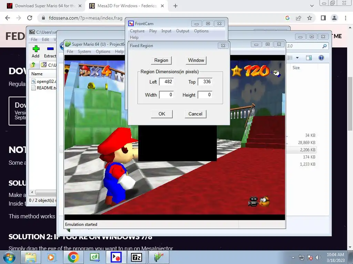Click the Region button in Fixed Region dialog

click(x=161, y=60)
